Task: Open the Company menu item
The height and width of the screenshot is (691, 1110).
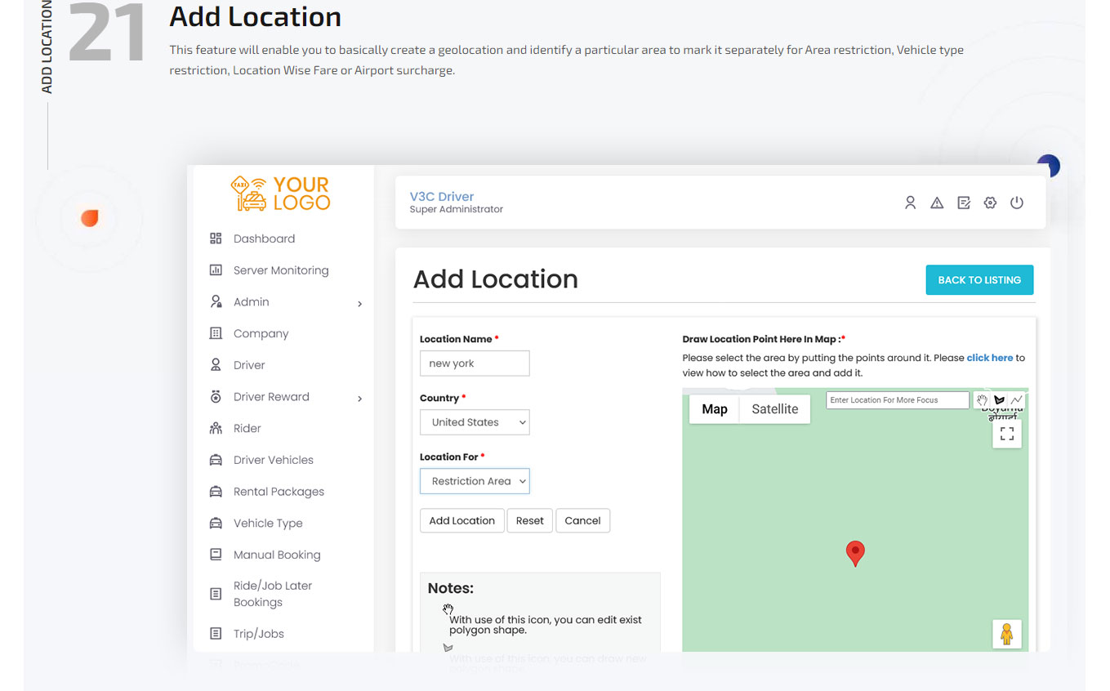Action: 261,333
